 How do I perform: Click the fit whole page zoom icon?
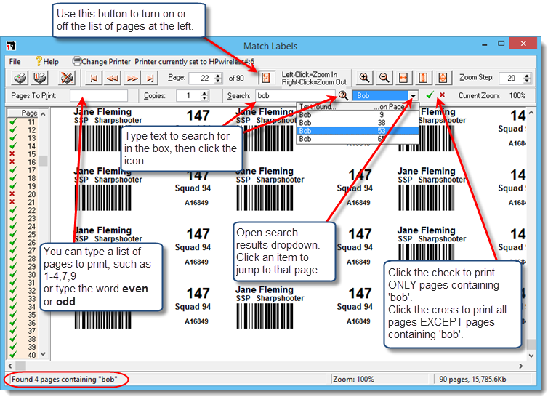click(443, 78)
